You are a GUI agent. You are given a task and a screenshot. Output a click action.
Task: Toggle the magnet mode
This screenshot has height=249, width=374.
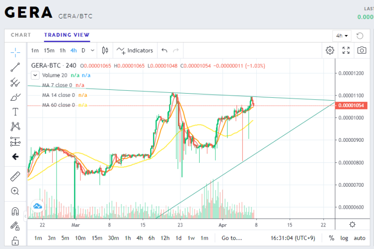(x=15, y=211)
